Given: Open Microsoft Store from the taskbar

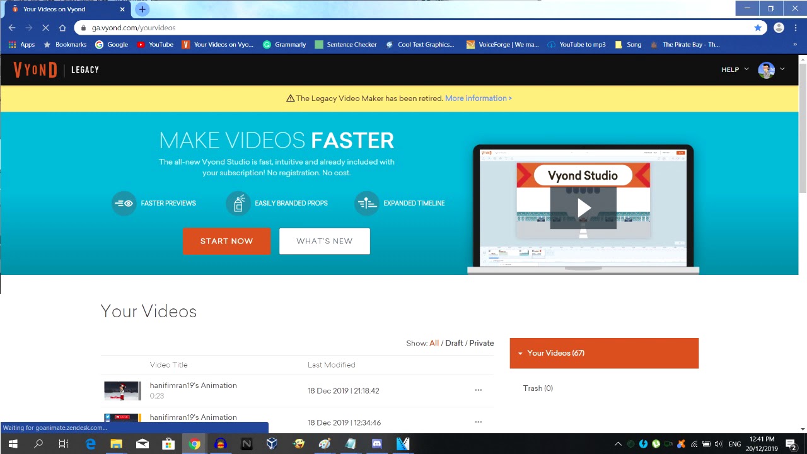Looking at the screenshot, I should pyautogui.click(x=168, y=444).
